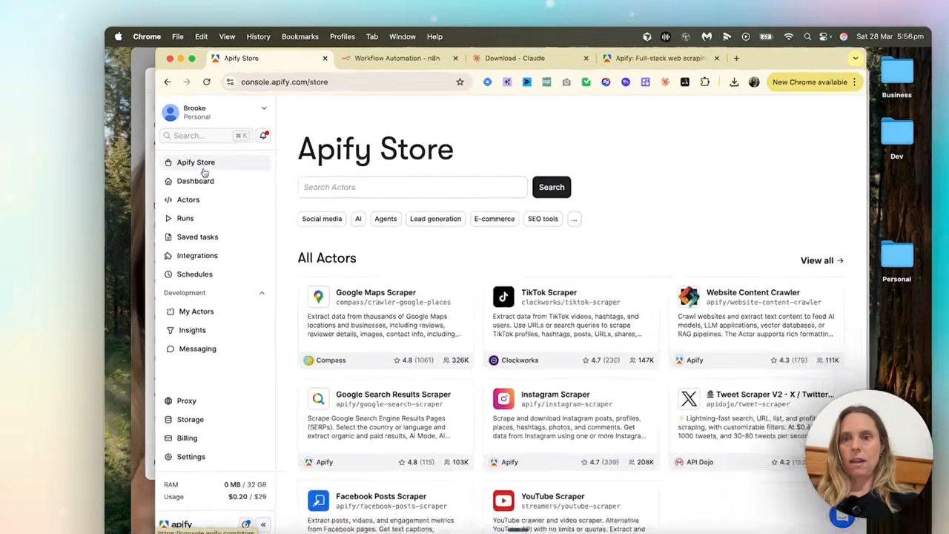Image resolution: width=949 pixels, height=534 pixels.
Task: Open the Profiles menu
Action: point(343,36)
